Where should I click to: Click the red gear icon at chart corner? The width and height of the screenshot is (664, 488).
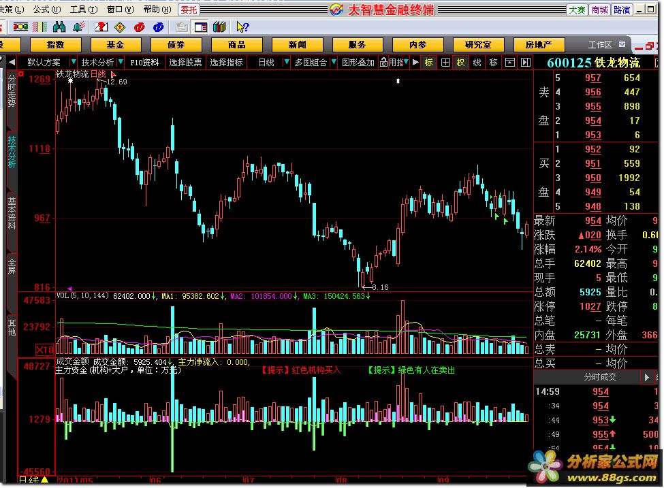(20, 74)
